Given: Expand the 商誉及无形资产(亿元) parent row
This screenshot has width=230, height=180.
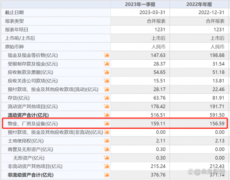Looking at the screenshot, I should click(x=28, y=149).
